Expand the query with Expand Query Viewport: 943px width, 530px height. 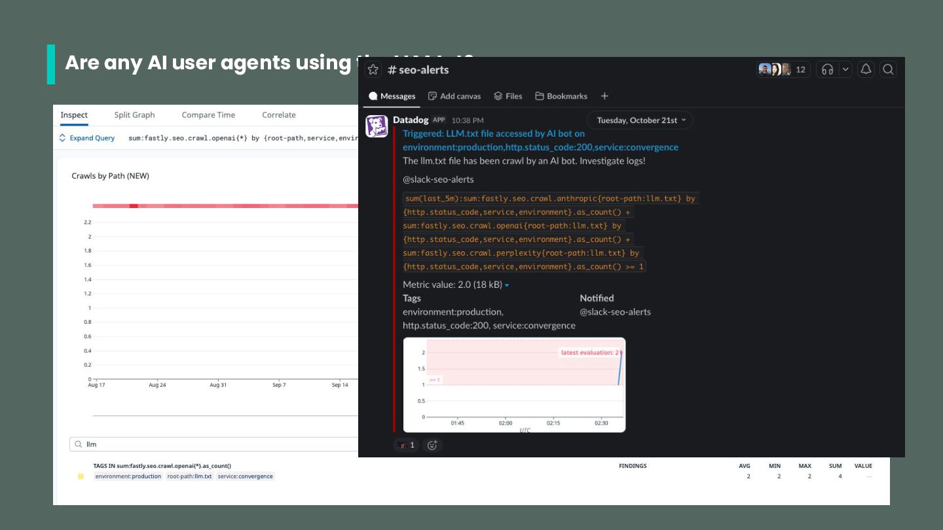pyautogui.click(x=87, y=138)
